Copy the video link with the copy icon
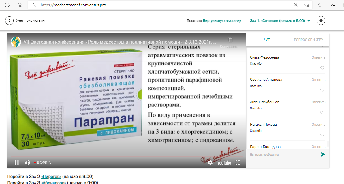The width and height of the screenshot is (344, 184). (x=230, y=40)
